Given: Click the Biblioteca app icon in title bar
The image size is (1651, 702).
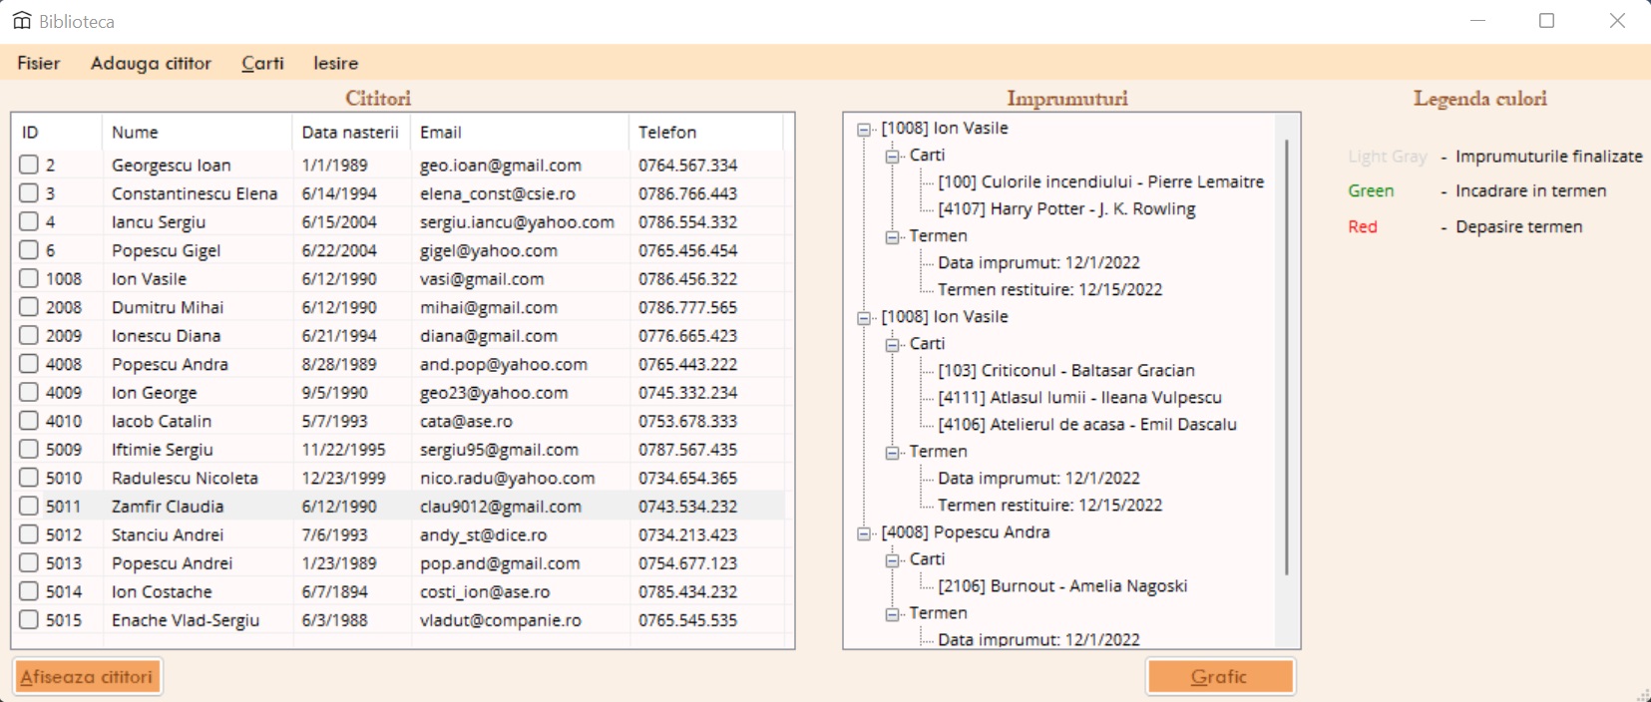Looking at the screenshot, I should pyautogui.click(x=22, y=21).
